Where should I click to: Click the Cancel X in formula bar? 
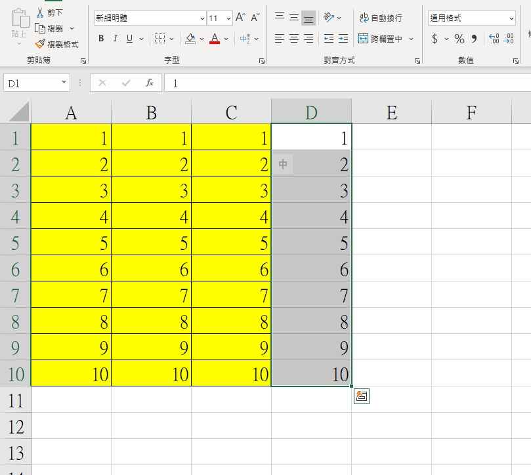(102, 83)
